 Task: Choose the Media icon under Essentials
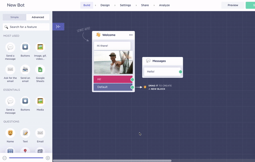click(40, 101)
